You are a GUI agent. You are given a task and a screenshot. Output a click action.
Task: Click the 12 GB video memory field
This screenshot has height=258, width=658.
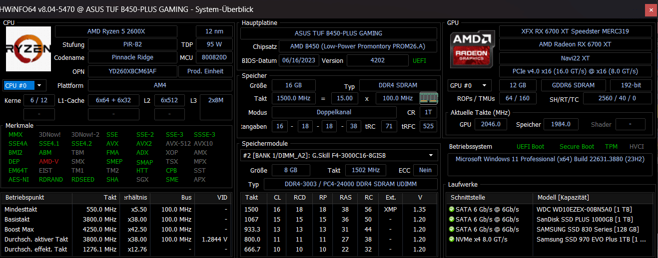(x=518, y=85)
